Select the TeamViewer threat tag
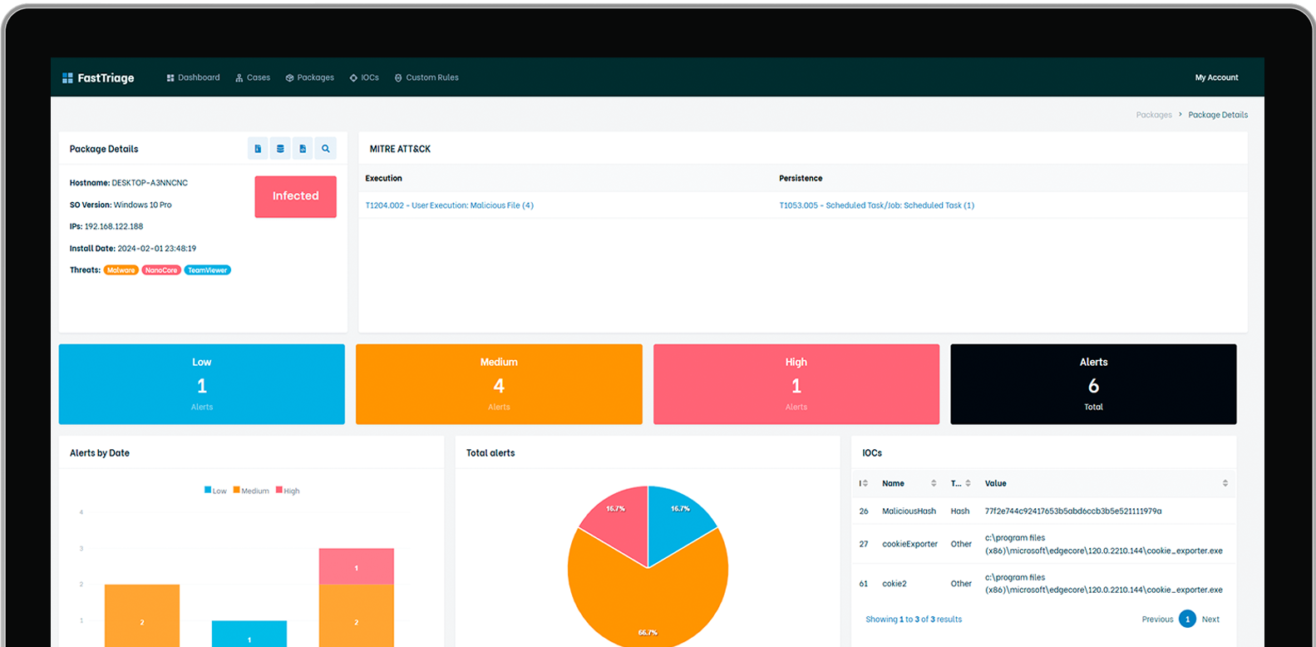1316x647 pixels. pos(207,270)
